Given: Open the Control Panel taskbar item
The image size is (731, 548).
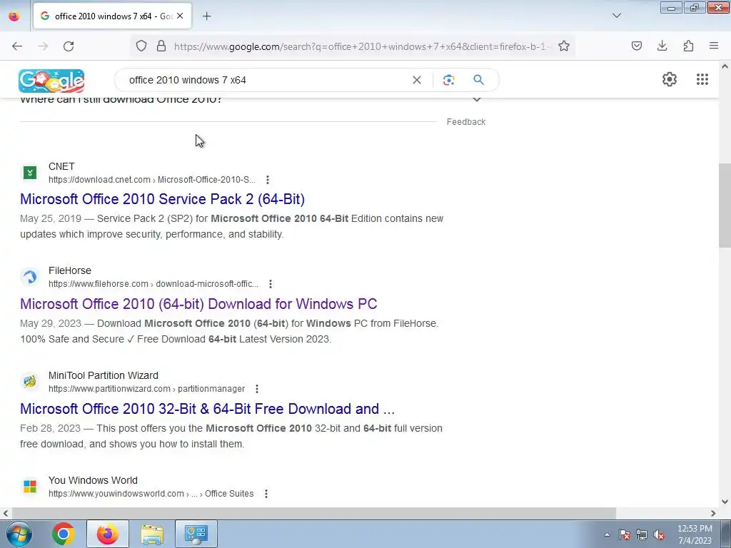Looking at the screenshot, I should coord(196,534).
